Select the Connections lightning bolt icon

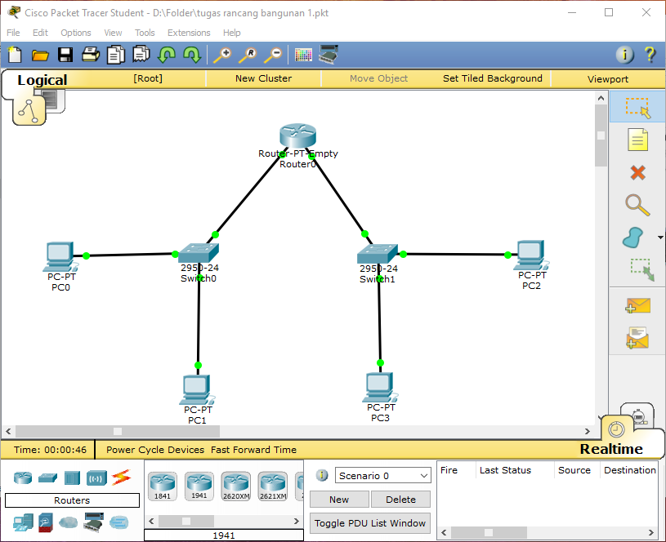121,478
